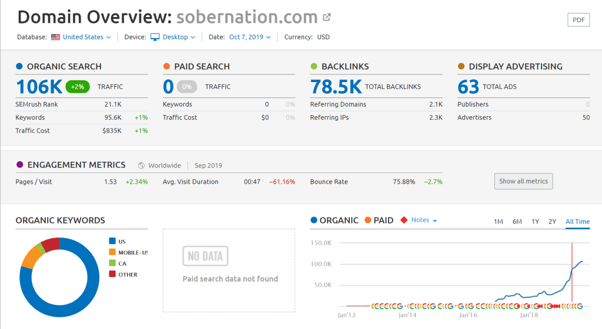Click the Worldwide globe icon

pos(141,165)
